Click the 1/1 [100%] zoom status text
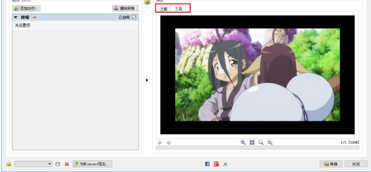Screen dimensions: 371x172 pyautogui.click(x=350, y=142)
